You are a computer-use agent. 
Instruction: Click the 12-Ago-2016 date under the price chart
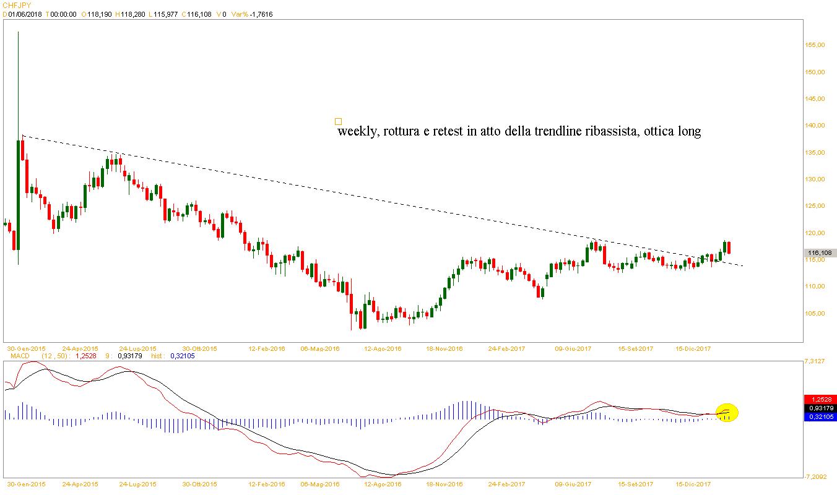pyautogui.click(x=382, y=348)
